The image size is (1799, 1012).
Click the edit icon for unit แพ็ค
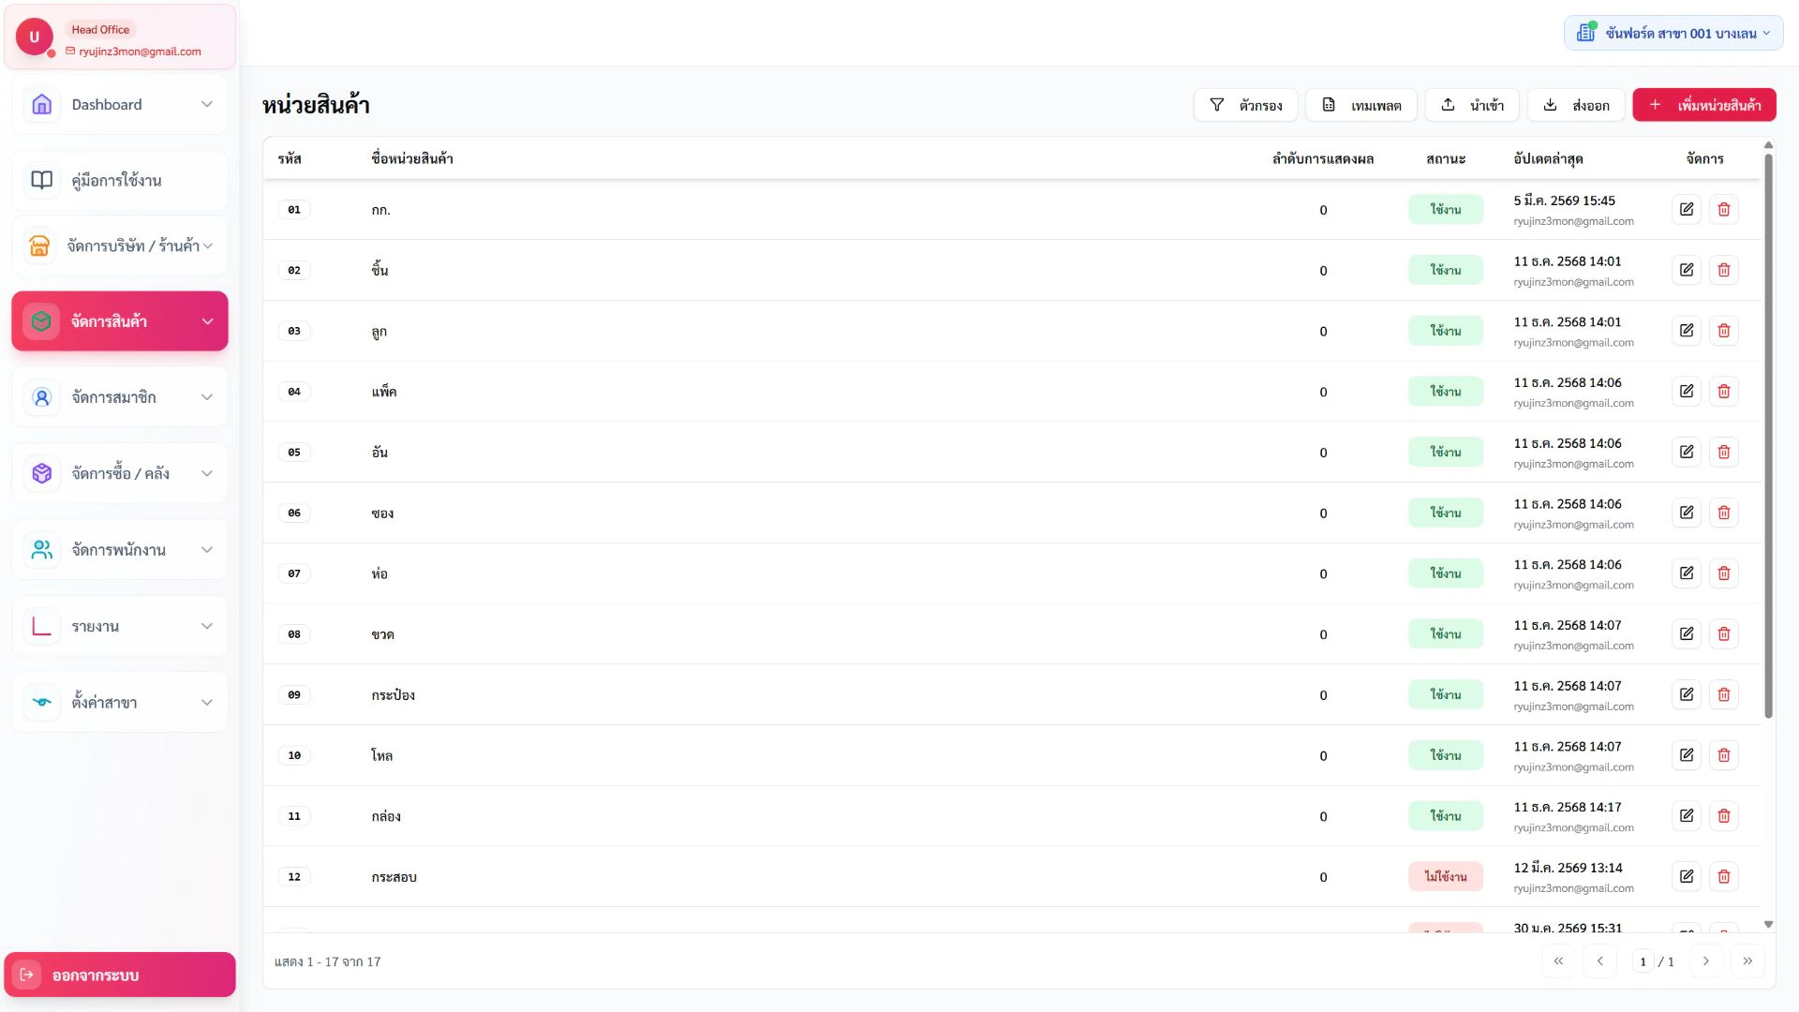[x=1687, y=392]
